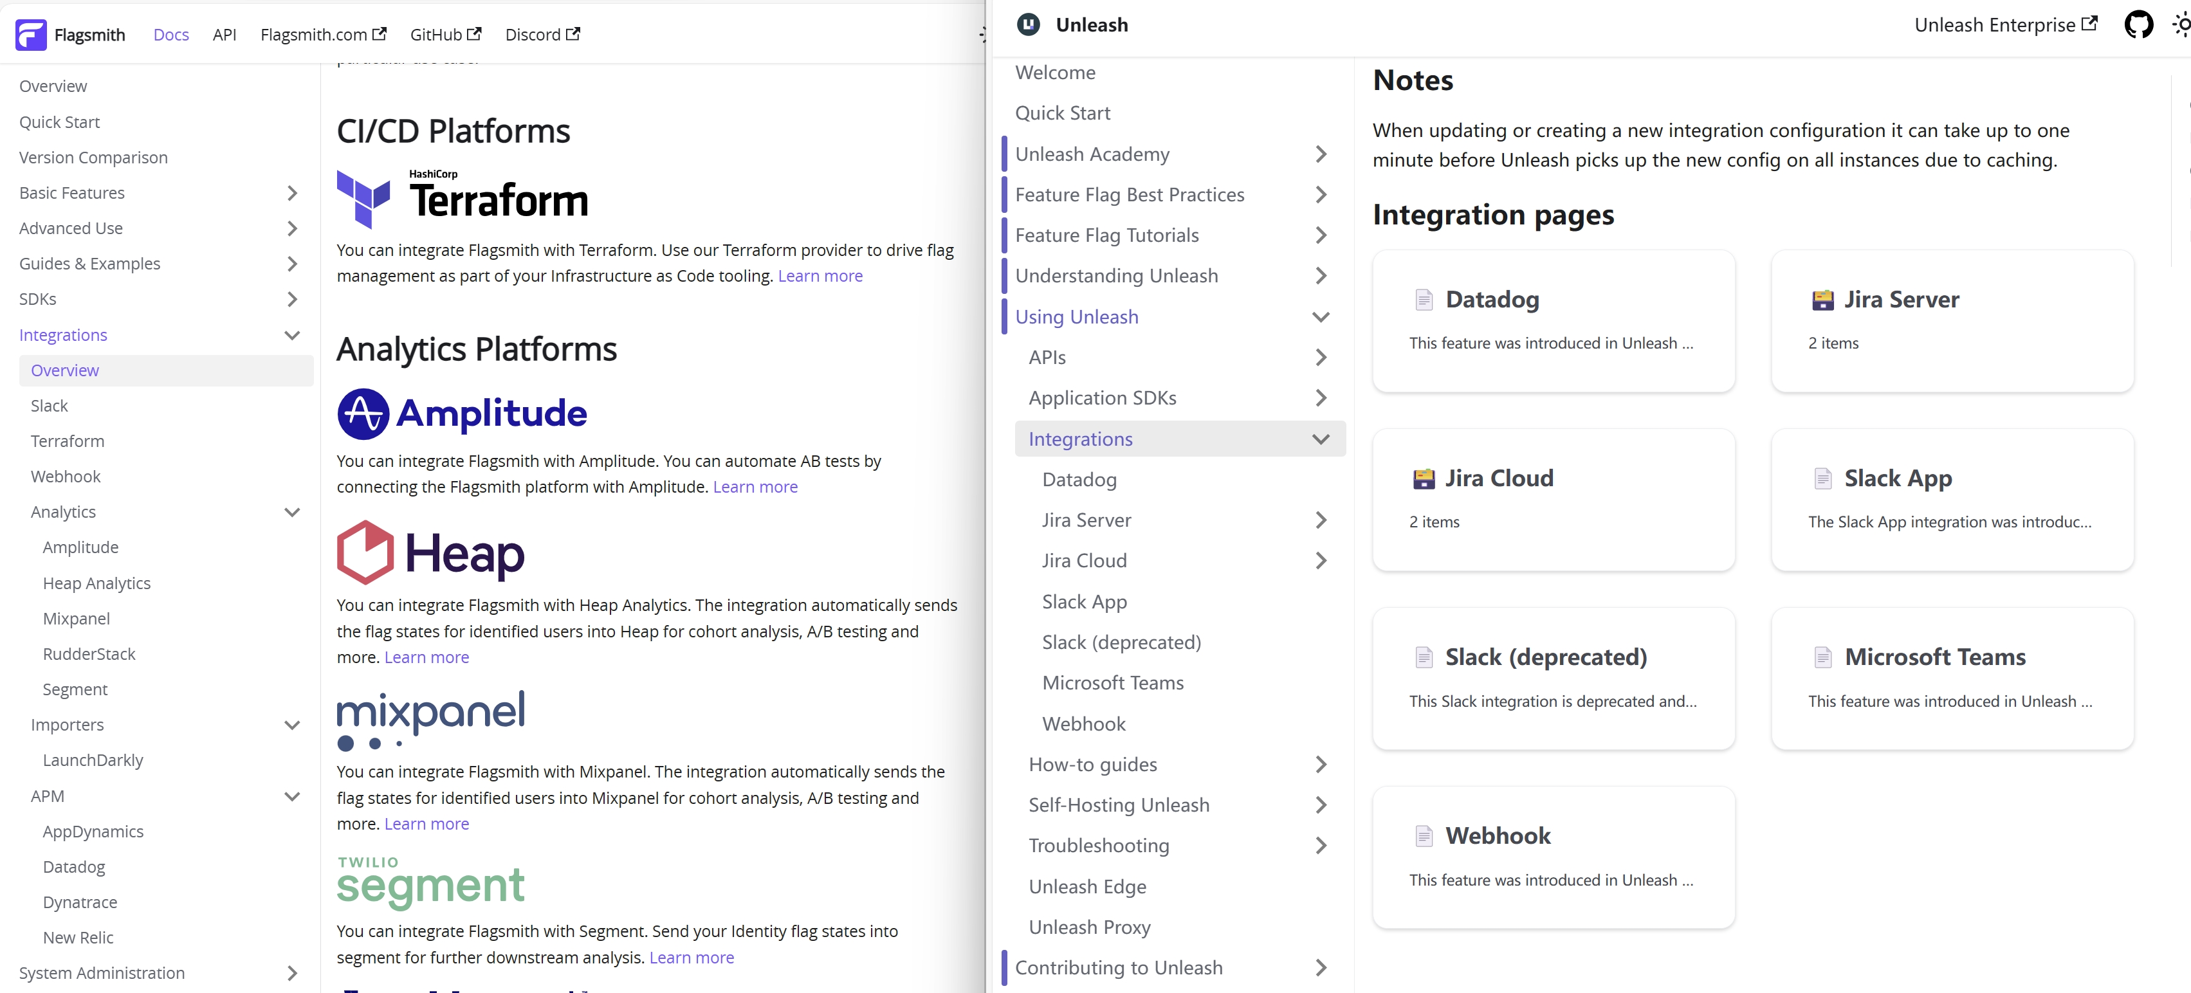2191x993 pixels.
Task: Open Quick Start in Unleash sidebar
Action: tap(1062, 113)
